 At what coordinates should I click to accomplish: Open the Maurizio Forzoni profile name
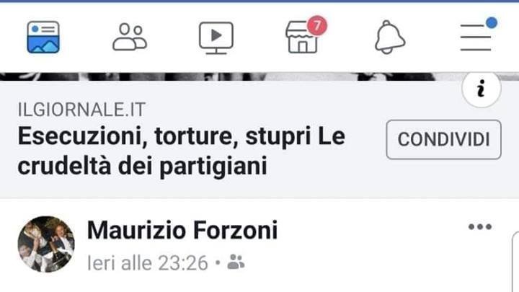click(x=182, y=230)
